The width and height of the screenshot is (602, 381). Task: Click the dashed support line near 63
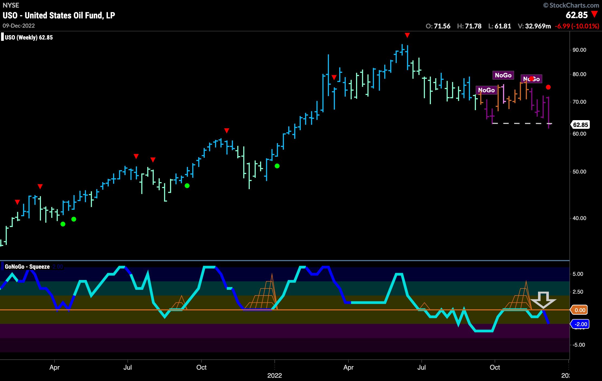[522, 123]
